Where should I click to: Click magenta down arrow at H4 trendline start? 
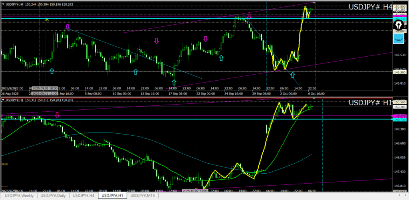point(68,27)
